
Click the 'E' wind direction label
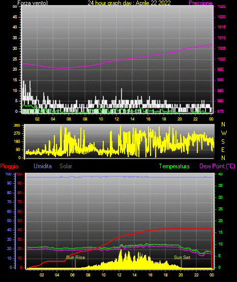click(x=223, y=149)
